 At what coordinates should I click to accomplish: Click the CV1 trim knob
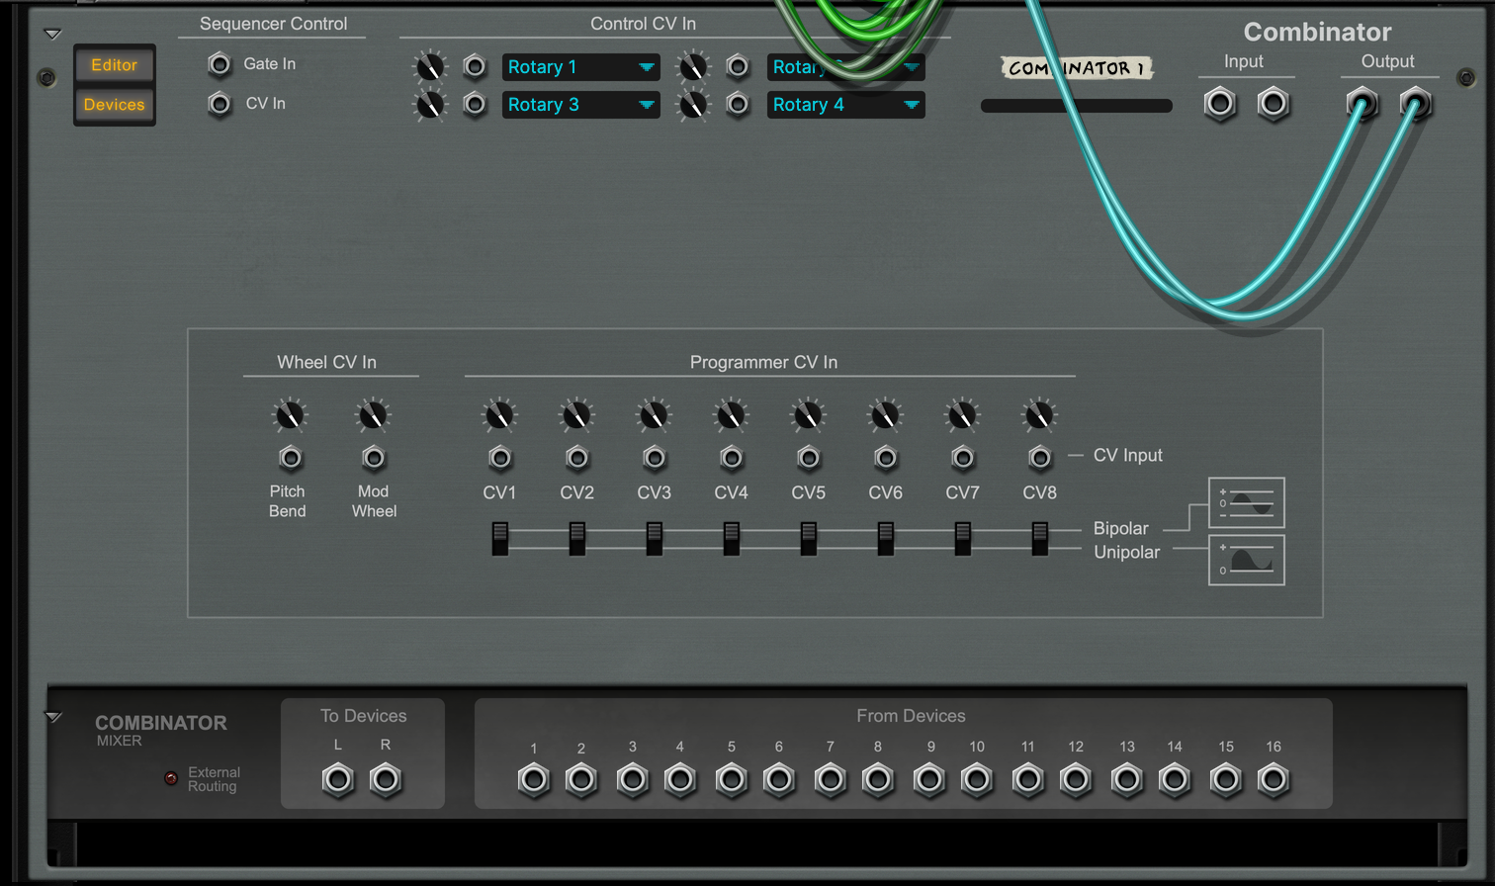(500, 416)
